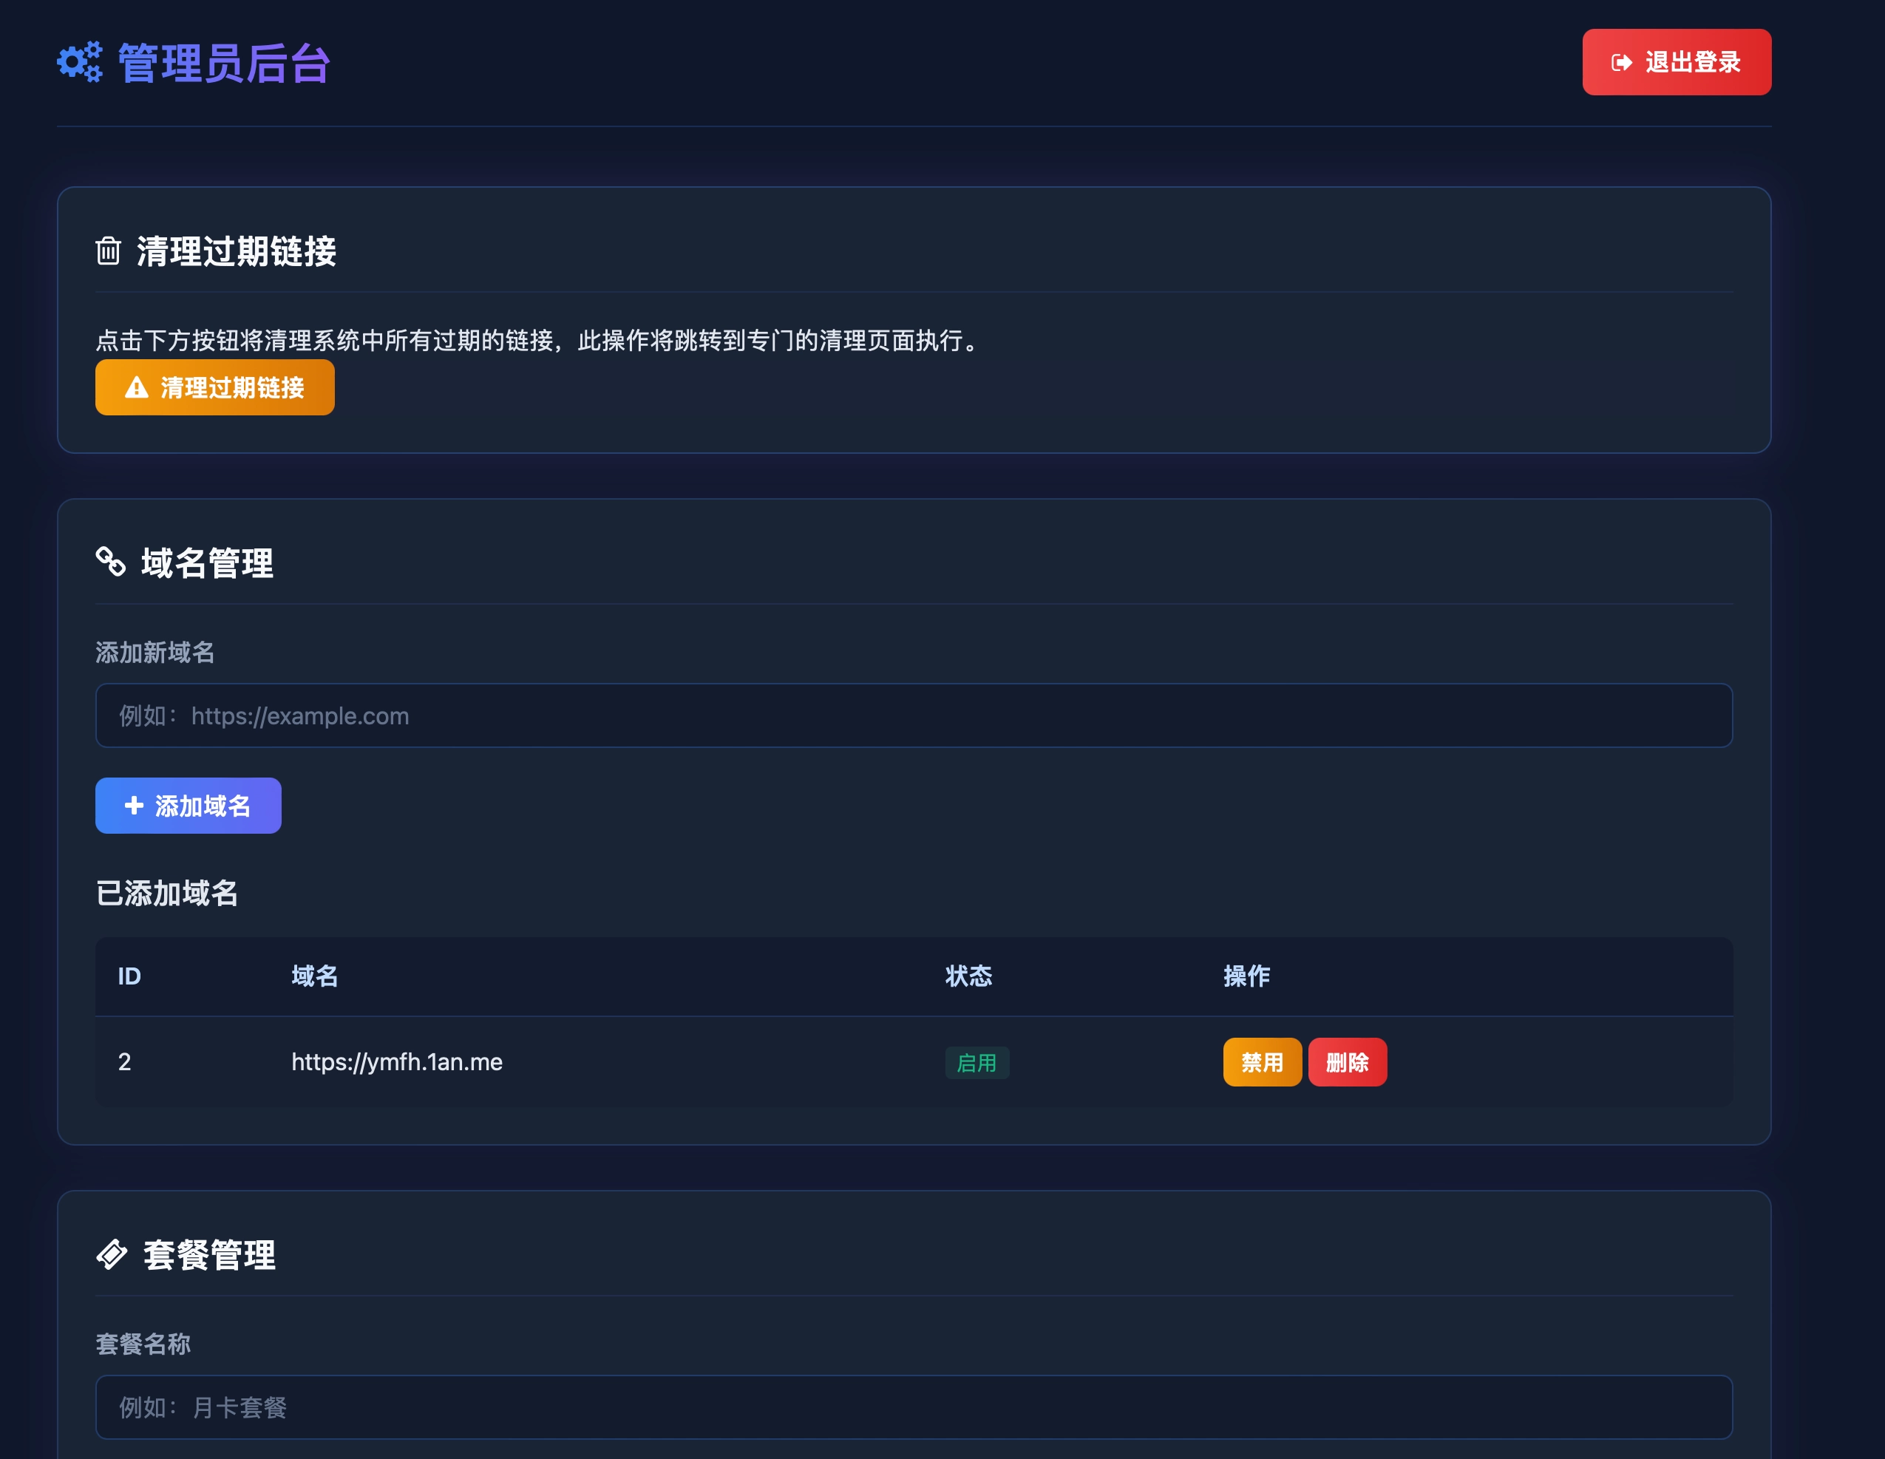The width and height of the screenshot is (1885, 1459).
Task: Click the 域名 column header
Action: click(x=314, y=976)
